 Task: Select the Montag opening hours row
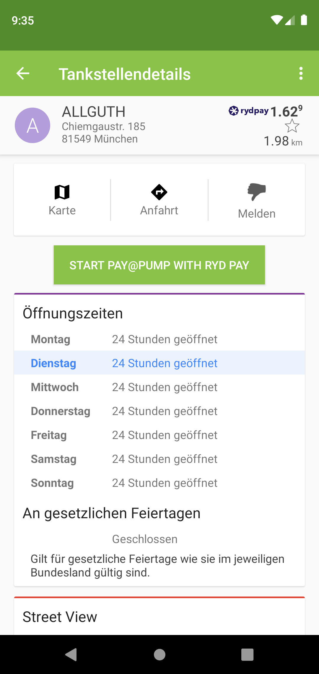tap(159, 339)
